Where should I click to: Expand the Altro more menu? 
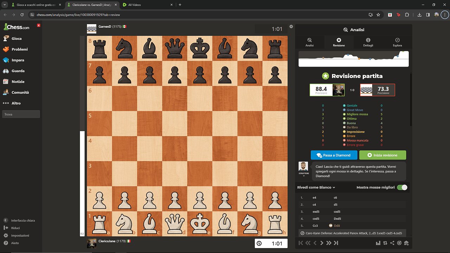click(16, 103)
